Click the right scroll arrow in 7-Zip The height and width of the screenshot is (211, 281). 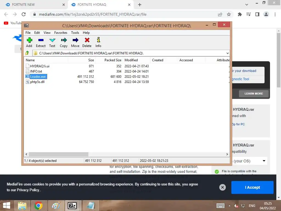(227, 154)
